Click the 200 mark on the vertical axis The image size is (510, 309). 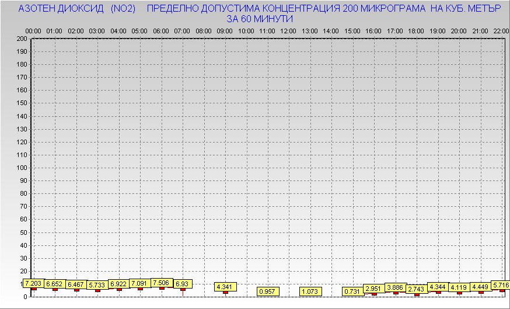coord(22,39)
